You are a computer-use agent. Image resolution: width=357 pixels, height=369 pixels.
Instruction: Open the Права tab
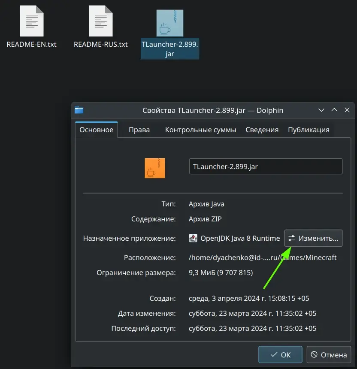[x=139, y=130]
